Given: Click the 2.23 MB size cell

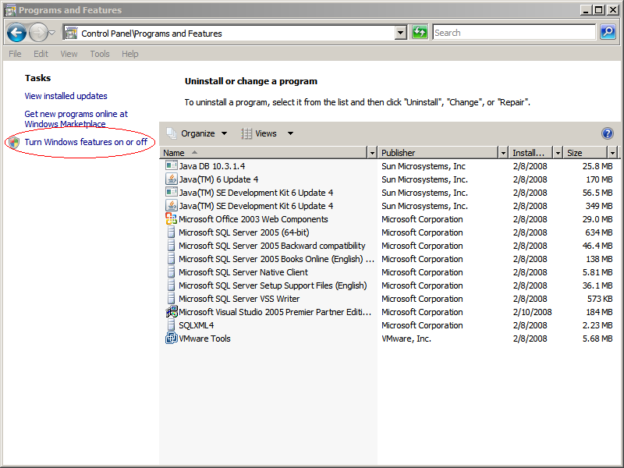Looking at the screenshot, I should (x=597, y=325).
